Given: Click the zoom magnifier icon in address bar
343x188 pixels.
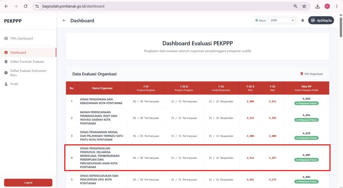Looking at the screenshot, I should 295,6.
